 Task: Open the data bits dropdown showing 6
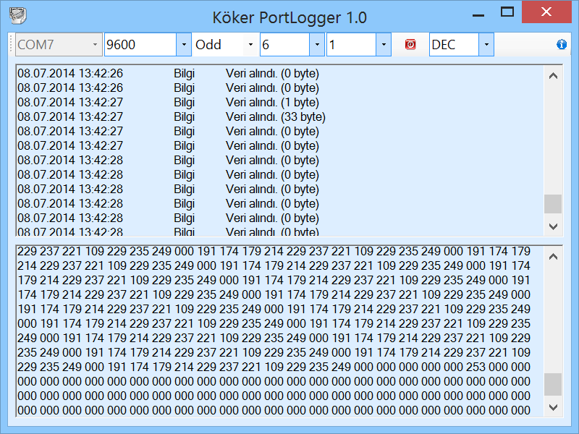point(316,44)
